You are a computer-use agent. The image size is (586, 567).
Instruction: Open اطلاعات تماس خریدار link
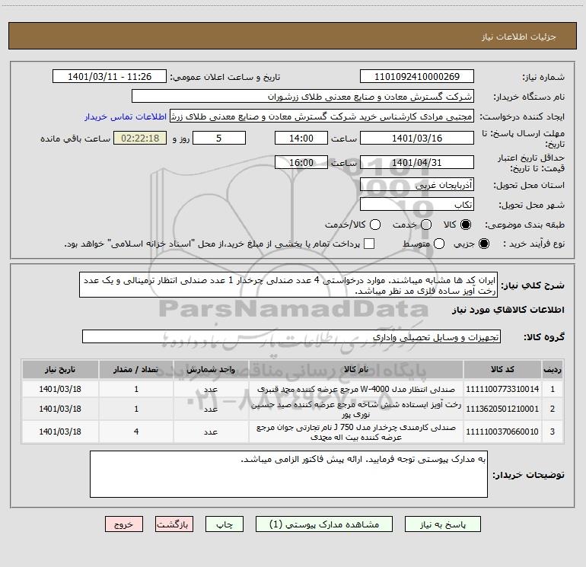click(x=126, y=116)
